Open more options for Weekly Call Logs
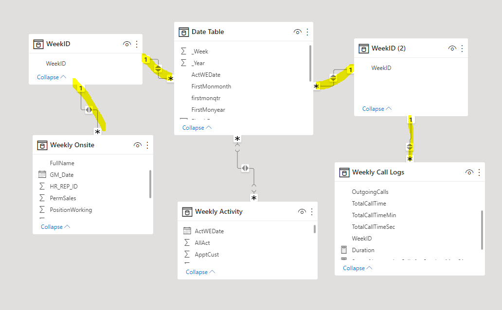Viewport: 502px width, 310px height. [x=479, y=172]
